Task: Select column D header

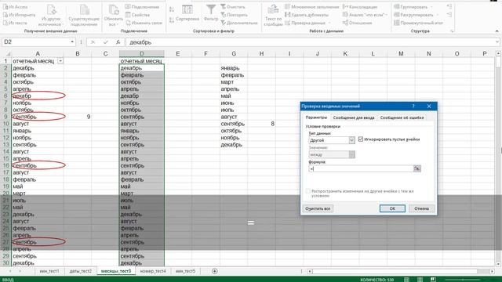Action: [x=141, y=54]
